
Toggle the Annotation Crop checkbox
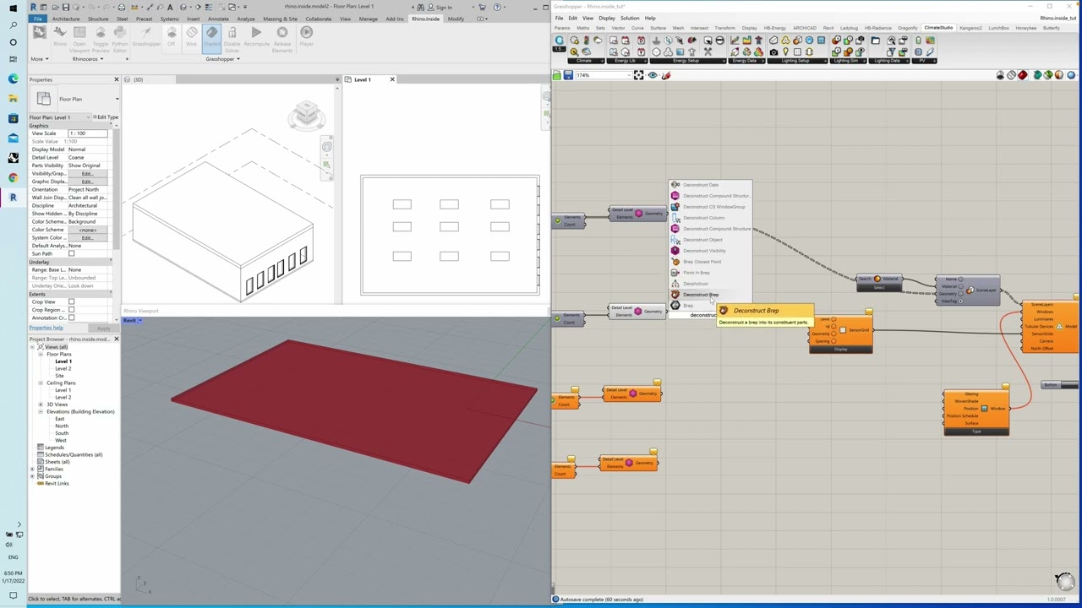pyautogui.click(x=71, y=318)
